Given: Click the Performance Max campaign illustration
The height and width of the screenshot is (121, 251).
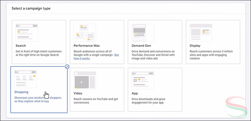Looking at the screenshot, I should (x=85, y=32).
